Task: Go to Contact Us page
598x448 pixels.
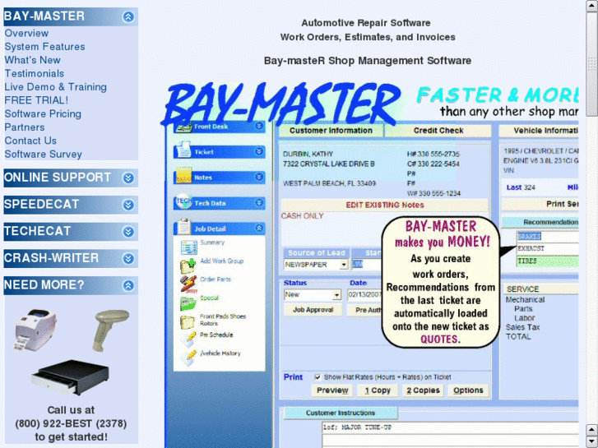Action: (x=30, y=141)
